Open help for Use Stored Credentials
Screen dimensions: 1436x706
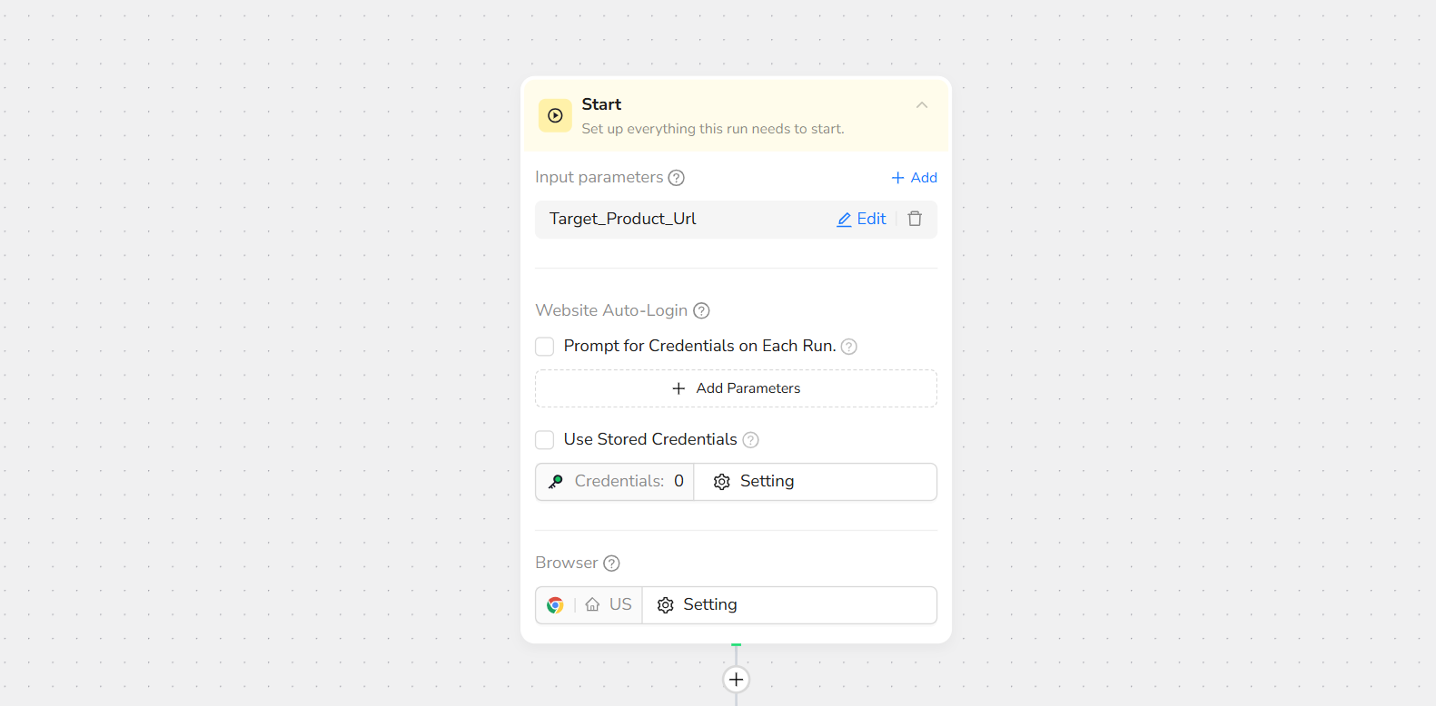[x=751, y=440]
